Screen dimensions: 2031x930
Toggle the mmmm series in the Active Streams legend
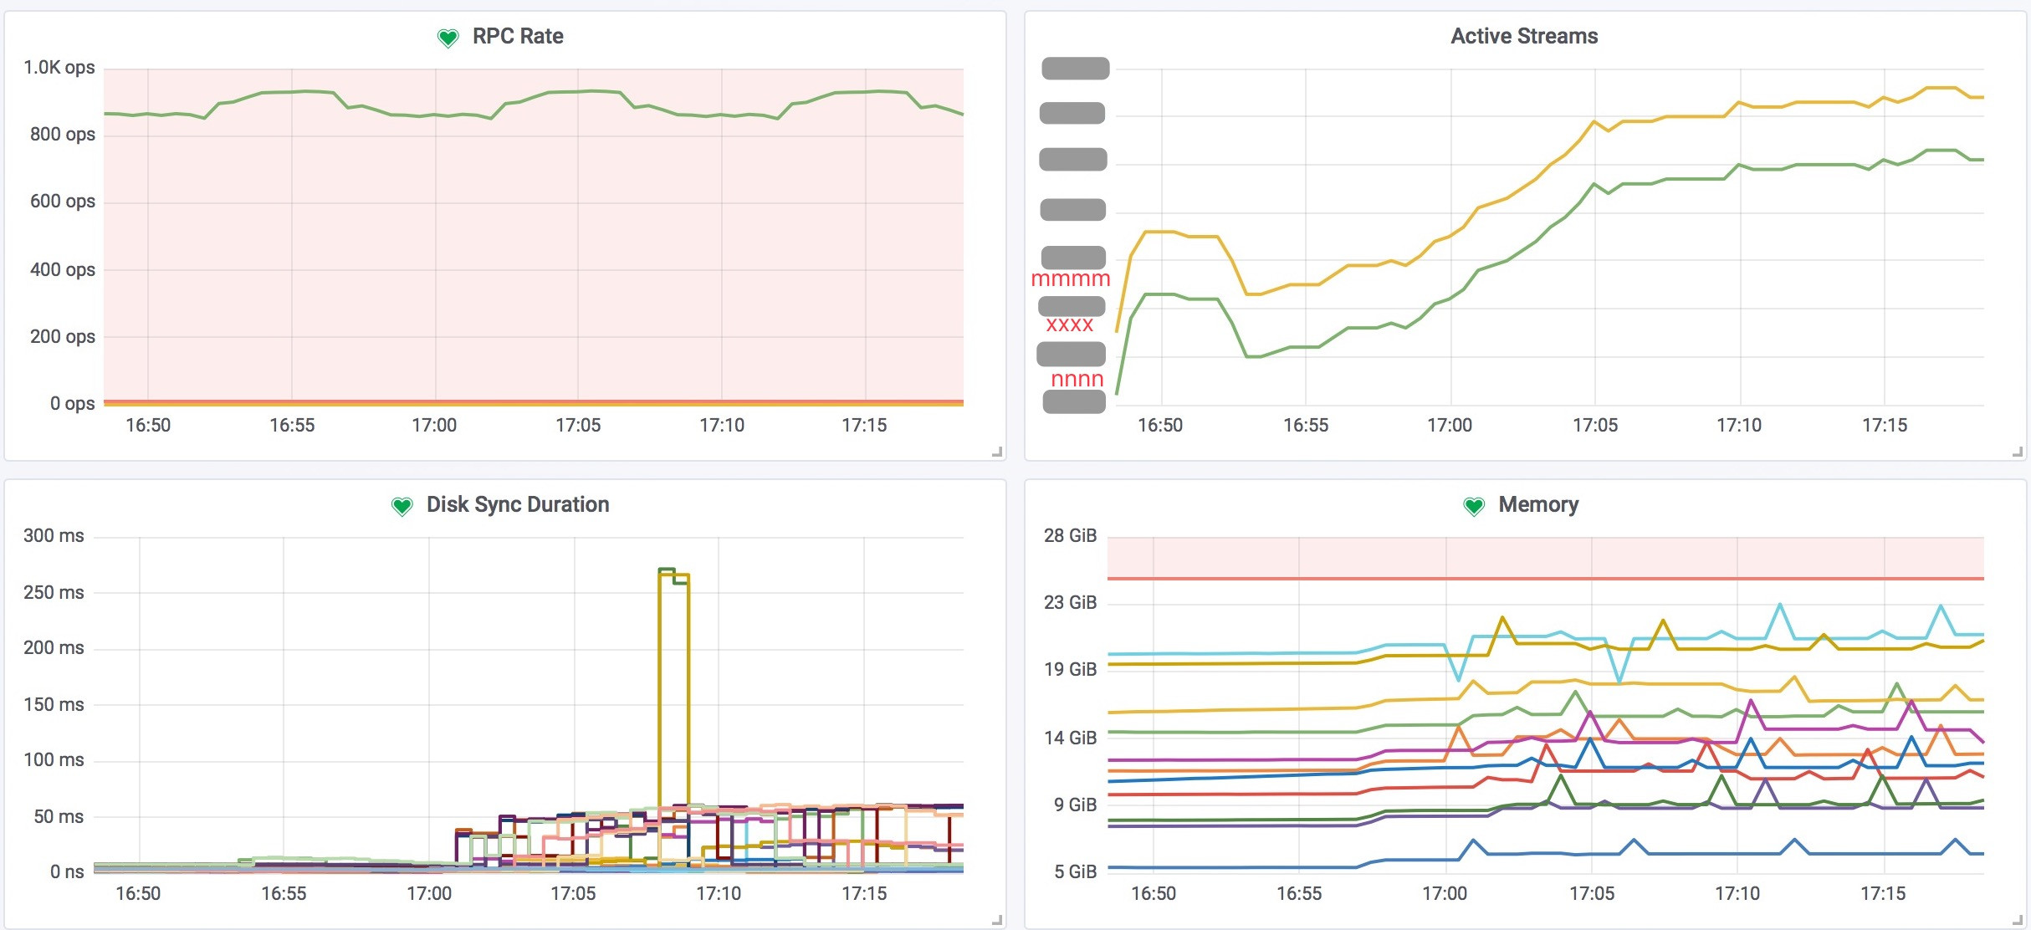(x=1070, y=278)
